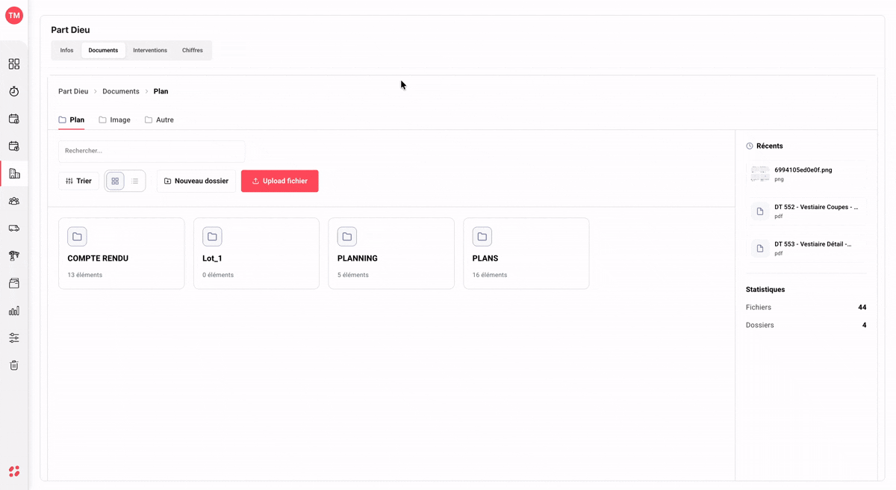This screenshot has height=490, width=896.
Task: Open the trash bin icon in sidebar
Action: click(x=14, y=365)
